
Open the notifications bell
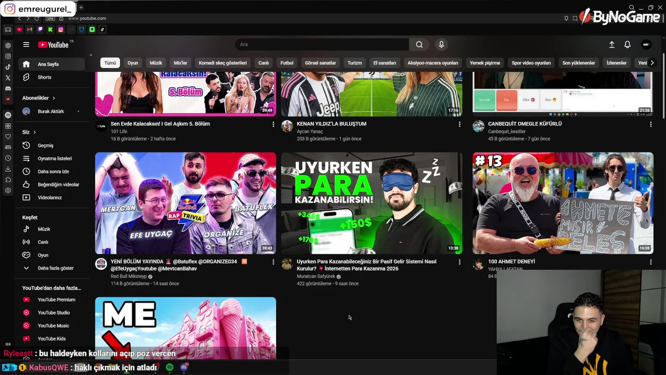click(x=627, y=45)
